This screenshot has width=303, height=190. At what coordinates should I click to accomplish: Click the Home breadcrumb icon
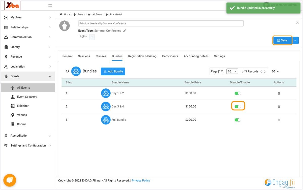(61, 14)
